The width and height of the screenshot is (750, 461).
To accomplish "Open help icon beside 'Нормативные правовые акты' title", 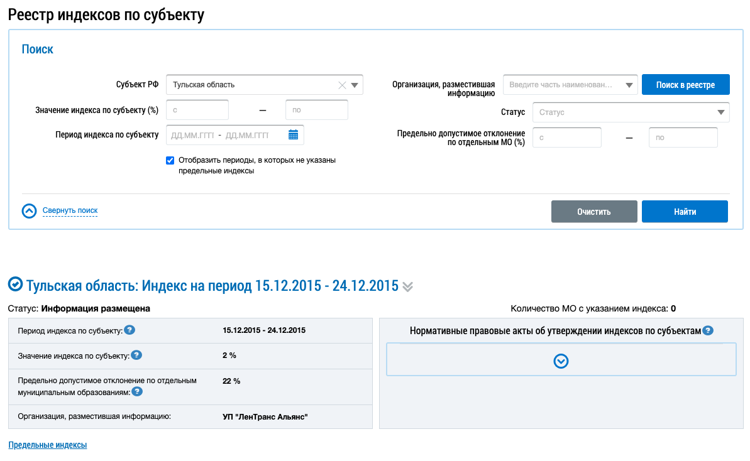I will [x=708, y=330].
